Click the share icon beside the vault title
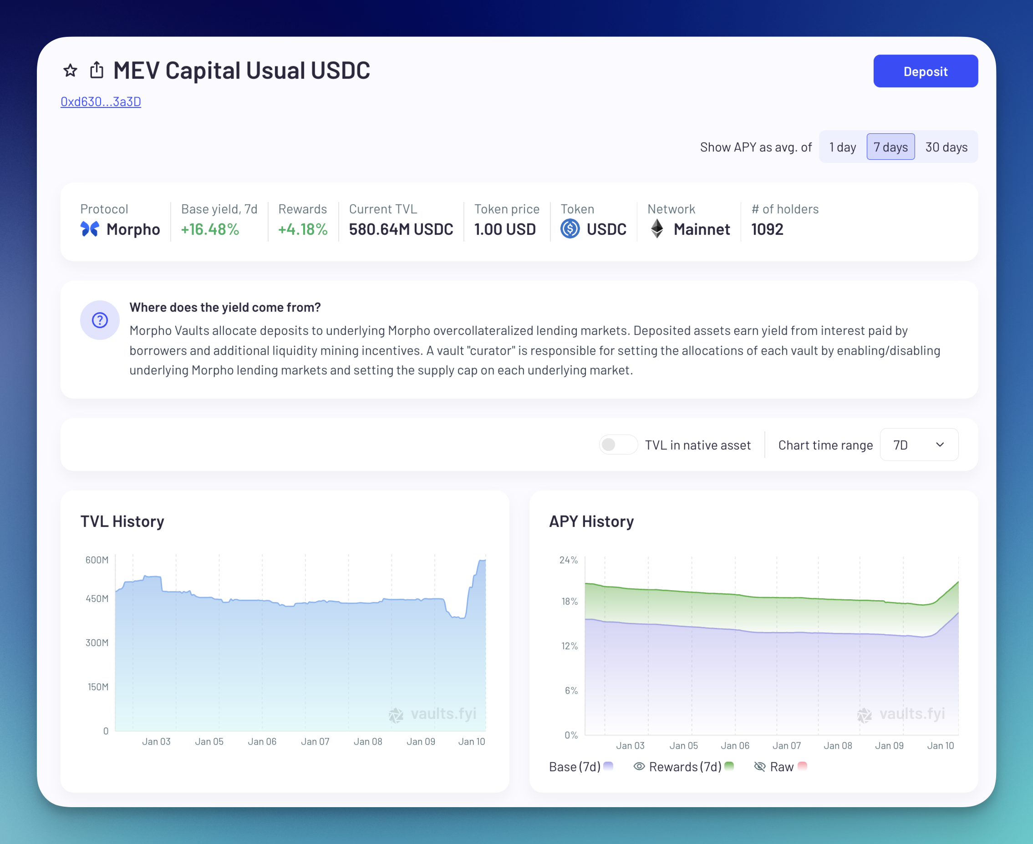Viewport: 1033px width, 844px height. click(97, 70)
